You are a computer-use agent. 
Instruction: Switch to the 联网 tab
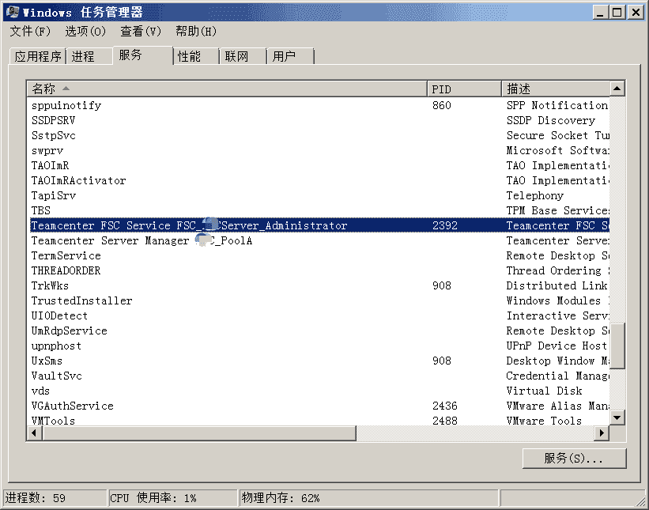pos(243,56)
